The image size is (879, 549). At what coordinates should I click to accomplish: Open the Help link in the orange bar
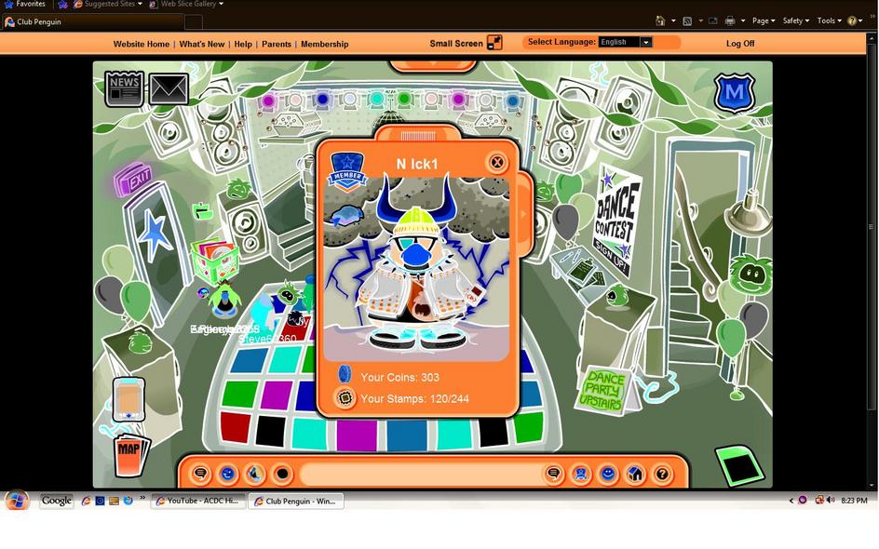[x=243, y=44]
